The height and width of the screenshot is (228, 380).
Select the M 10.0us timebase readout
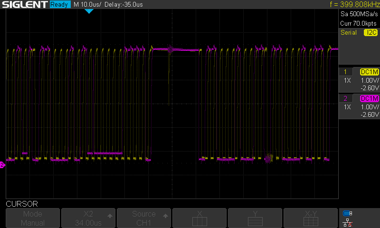87,4
